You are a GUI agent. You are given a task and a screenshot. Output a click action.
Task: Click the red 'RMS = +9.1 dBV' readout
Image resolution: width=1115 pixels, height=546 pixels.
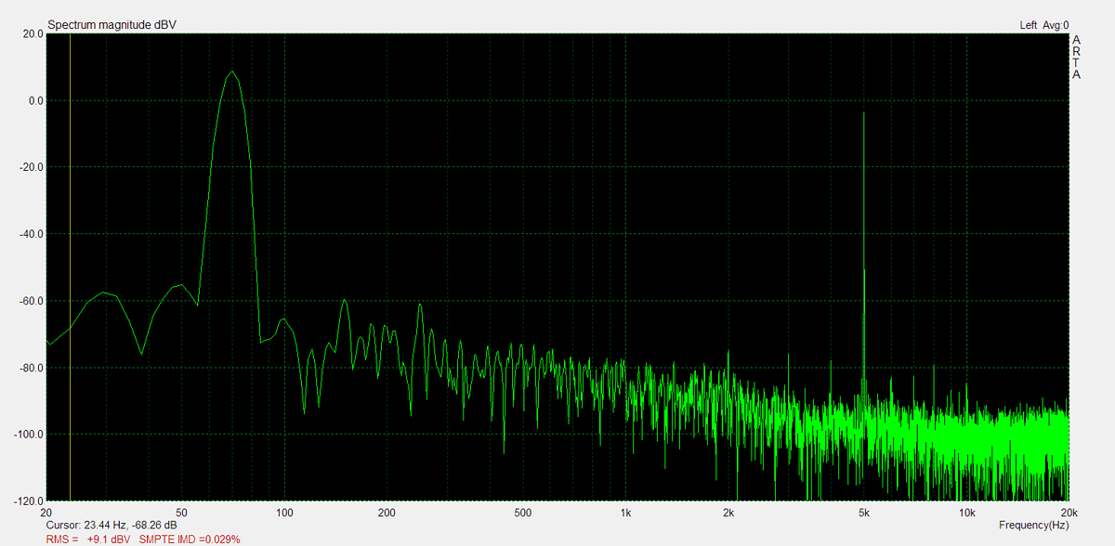click(88, 539)
